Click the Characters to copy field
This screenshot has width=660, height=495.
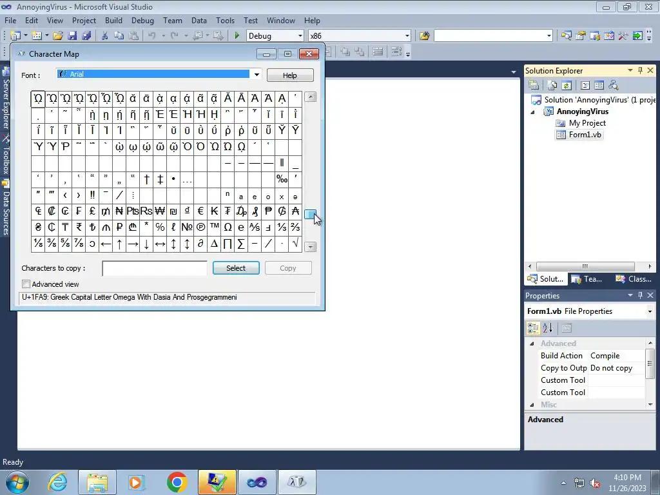point(155,268)
